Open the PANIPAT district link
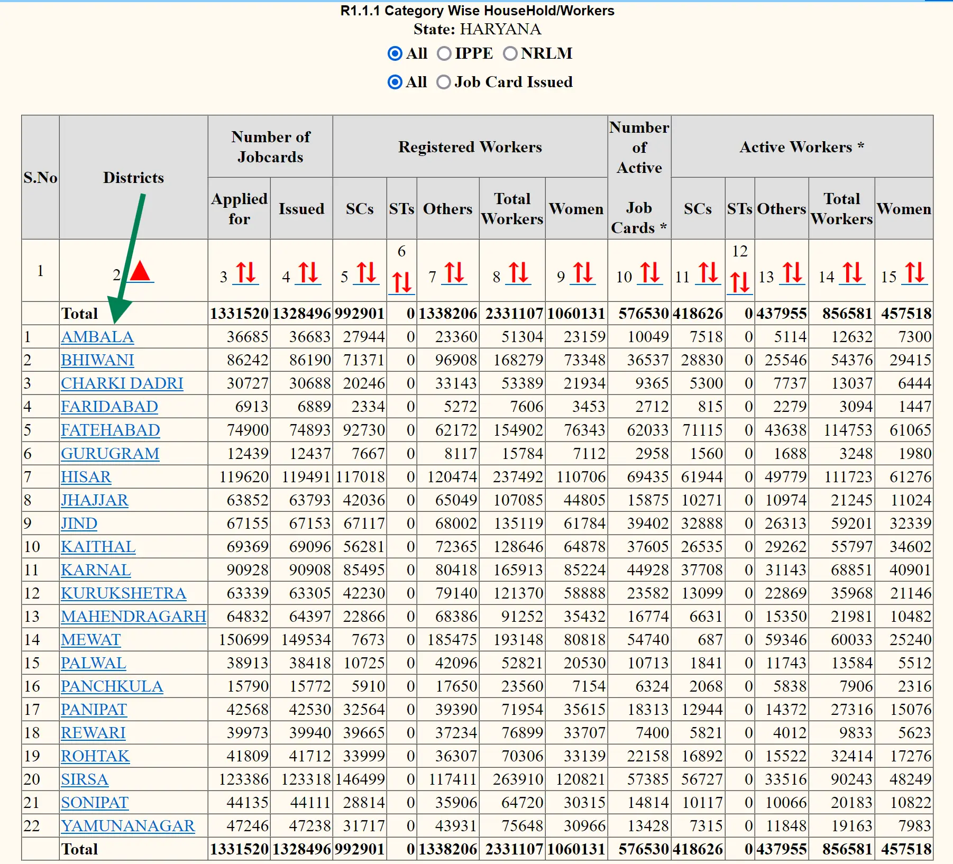Image resolution: width=953 pixels, height=864 pixels. tap(94, 709)
